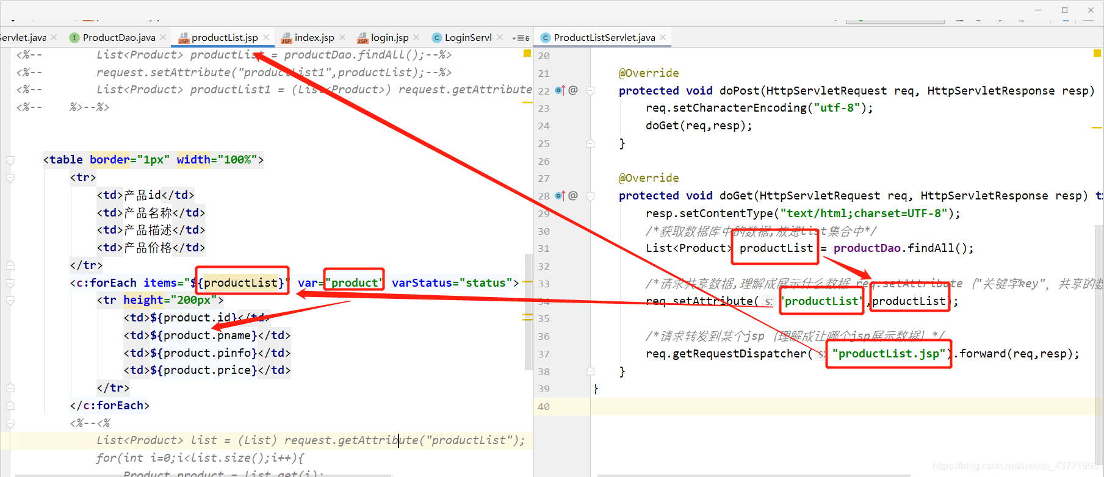Click line number 40 in the gutter

click(544, 406)
